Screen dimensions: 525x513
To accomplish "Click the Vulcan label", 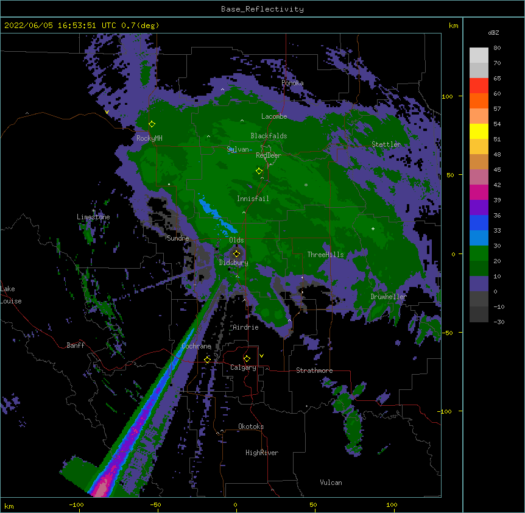I will [x=331, y=483].
